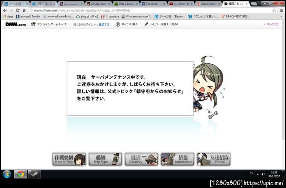Open the Windows Start button

[7, 174]
